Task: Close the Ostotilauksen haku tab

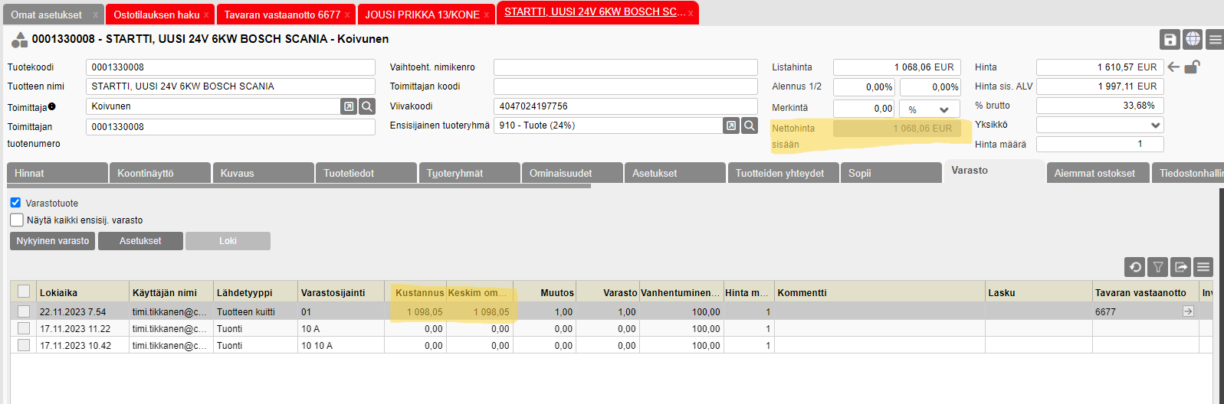Action: tap(205, 15)
